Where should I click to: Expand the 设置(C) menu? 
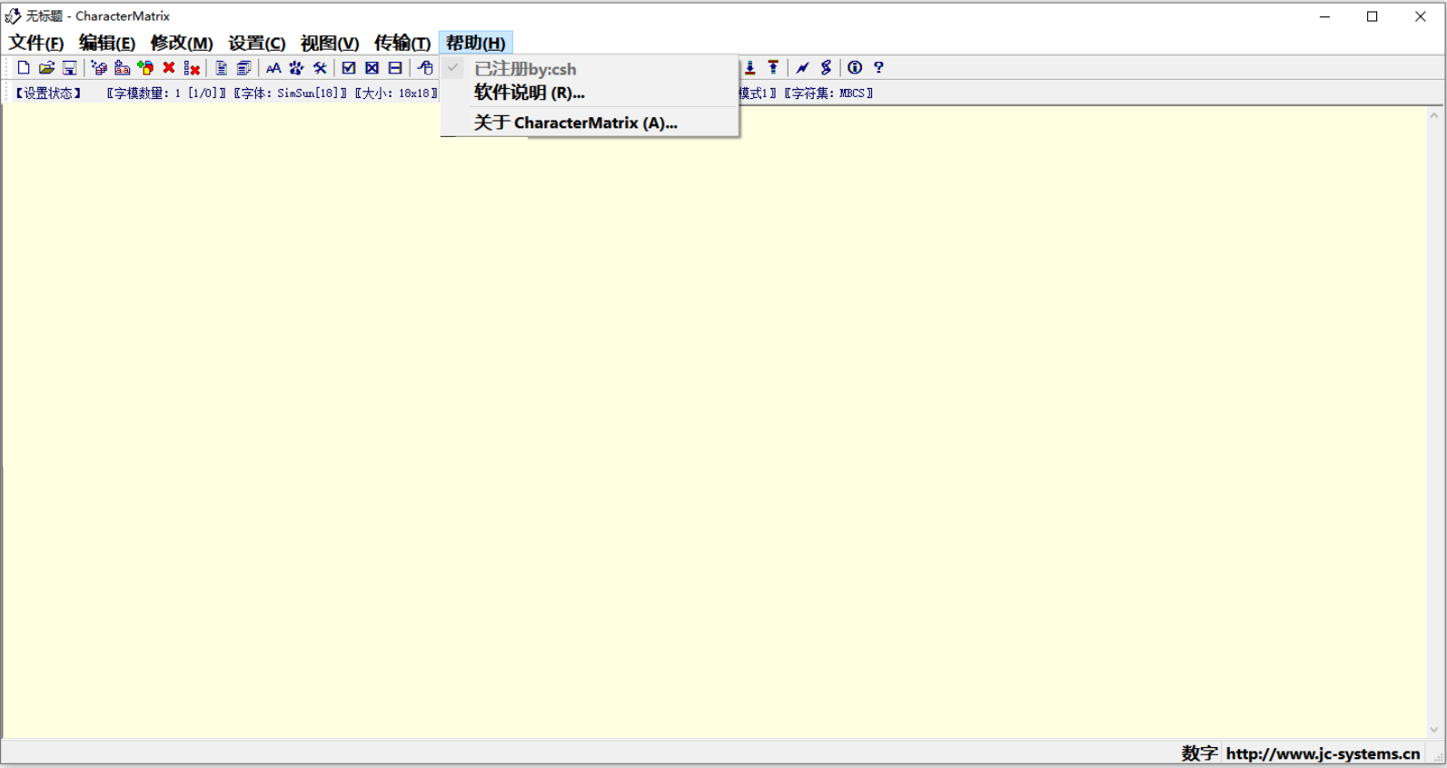256,43
